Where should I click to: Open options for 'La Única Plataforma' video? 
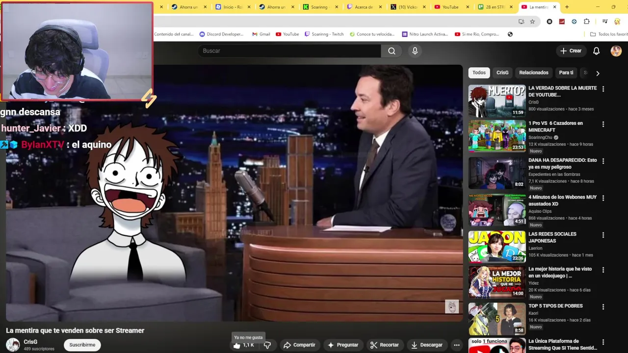tap(603, 342)
